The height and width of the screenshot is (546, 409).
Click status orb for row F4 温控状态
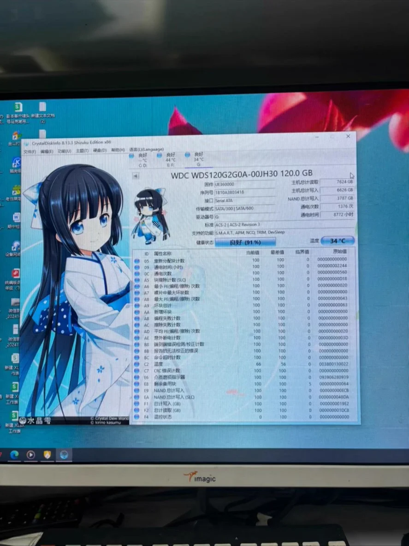[x=136, y=417]
